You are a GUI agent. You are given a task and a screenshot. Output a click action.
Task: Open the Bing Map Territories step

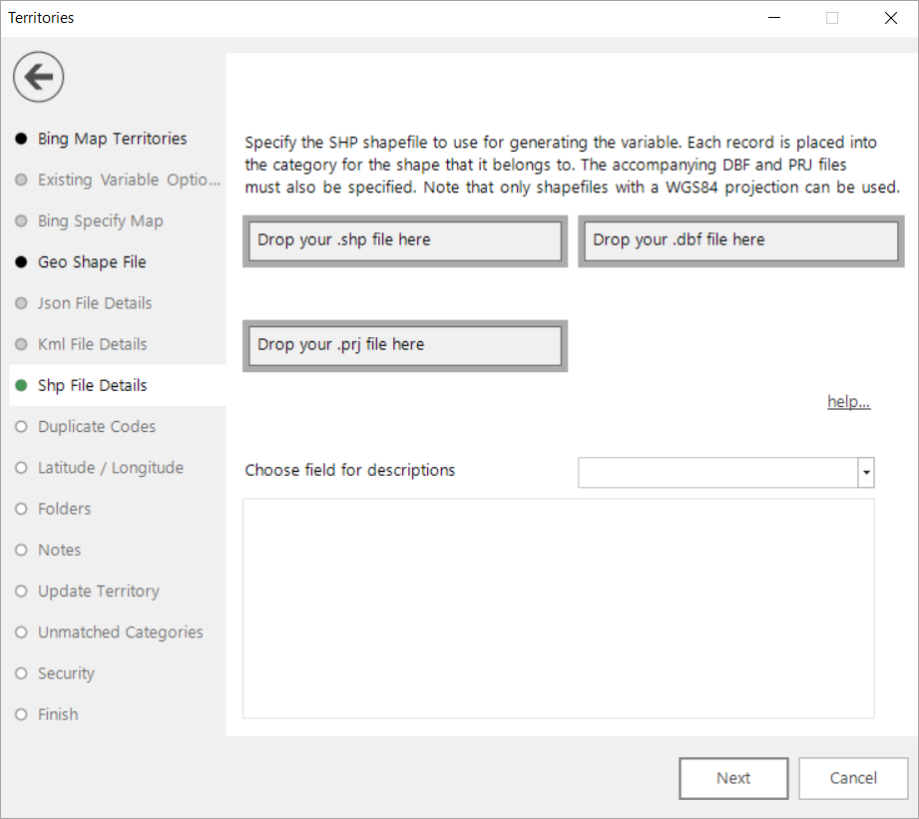click(113, 139)
